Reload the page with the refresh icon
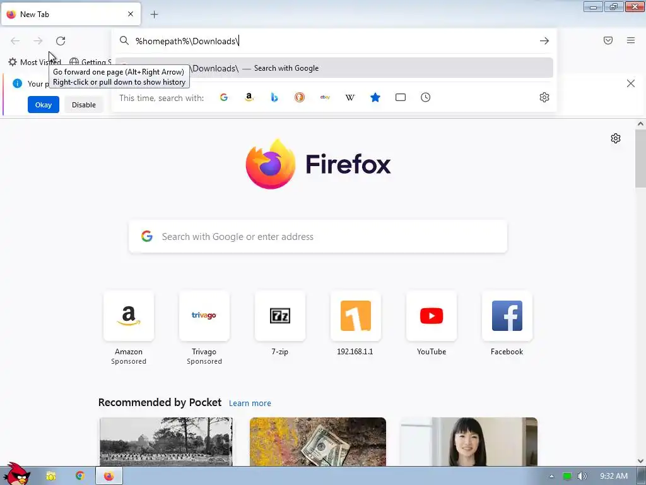The width and height of the screenshot is (646, 485). (61, 41)
